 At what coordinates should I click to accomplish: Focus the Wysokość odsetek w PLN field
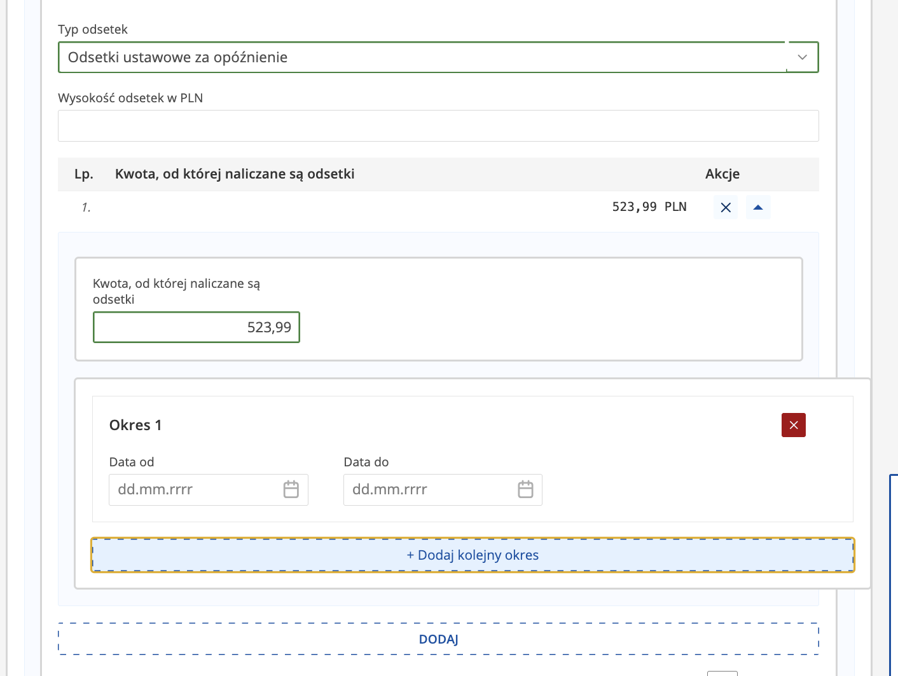click(x=438, y=126)
